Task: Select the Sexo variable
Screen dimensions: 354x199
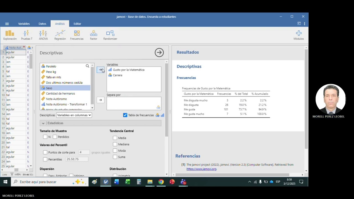Action: (x=65, y=88)
